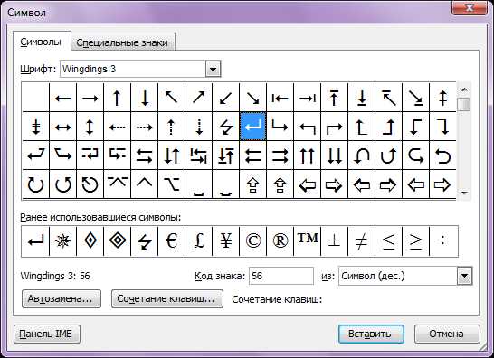This screenshot has width=494, height=358.
Task: Select the clockwise circular arrow symbol
Action: pyautogui.click(x=36, y=184)
